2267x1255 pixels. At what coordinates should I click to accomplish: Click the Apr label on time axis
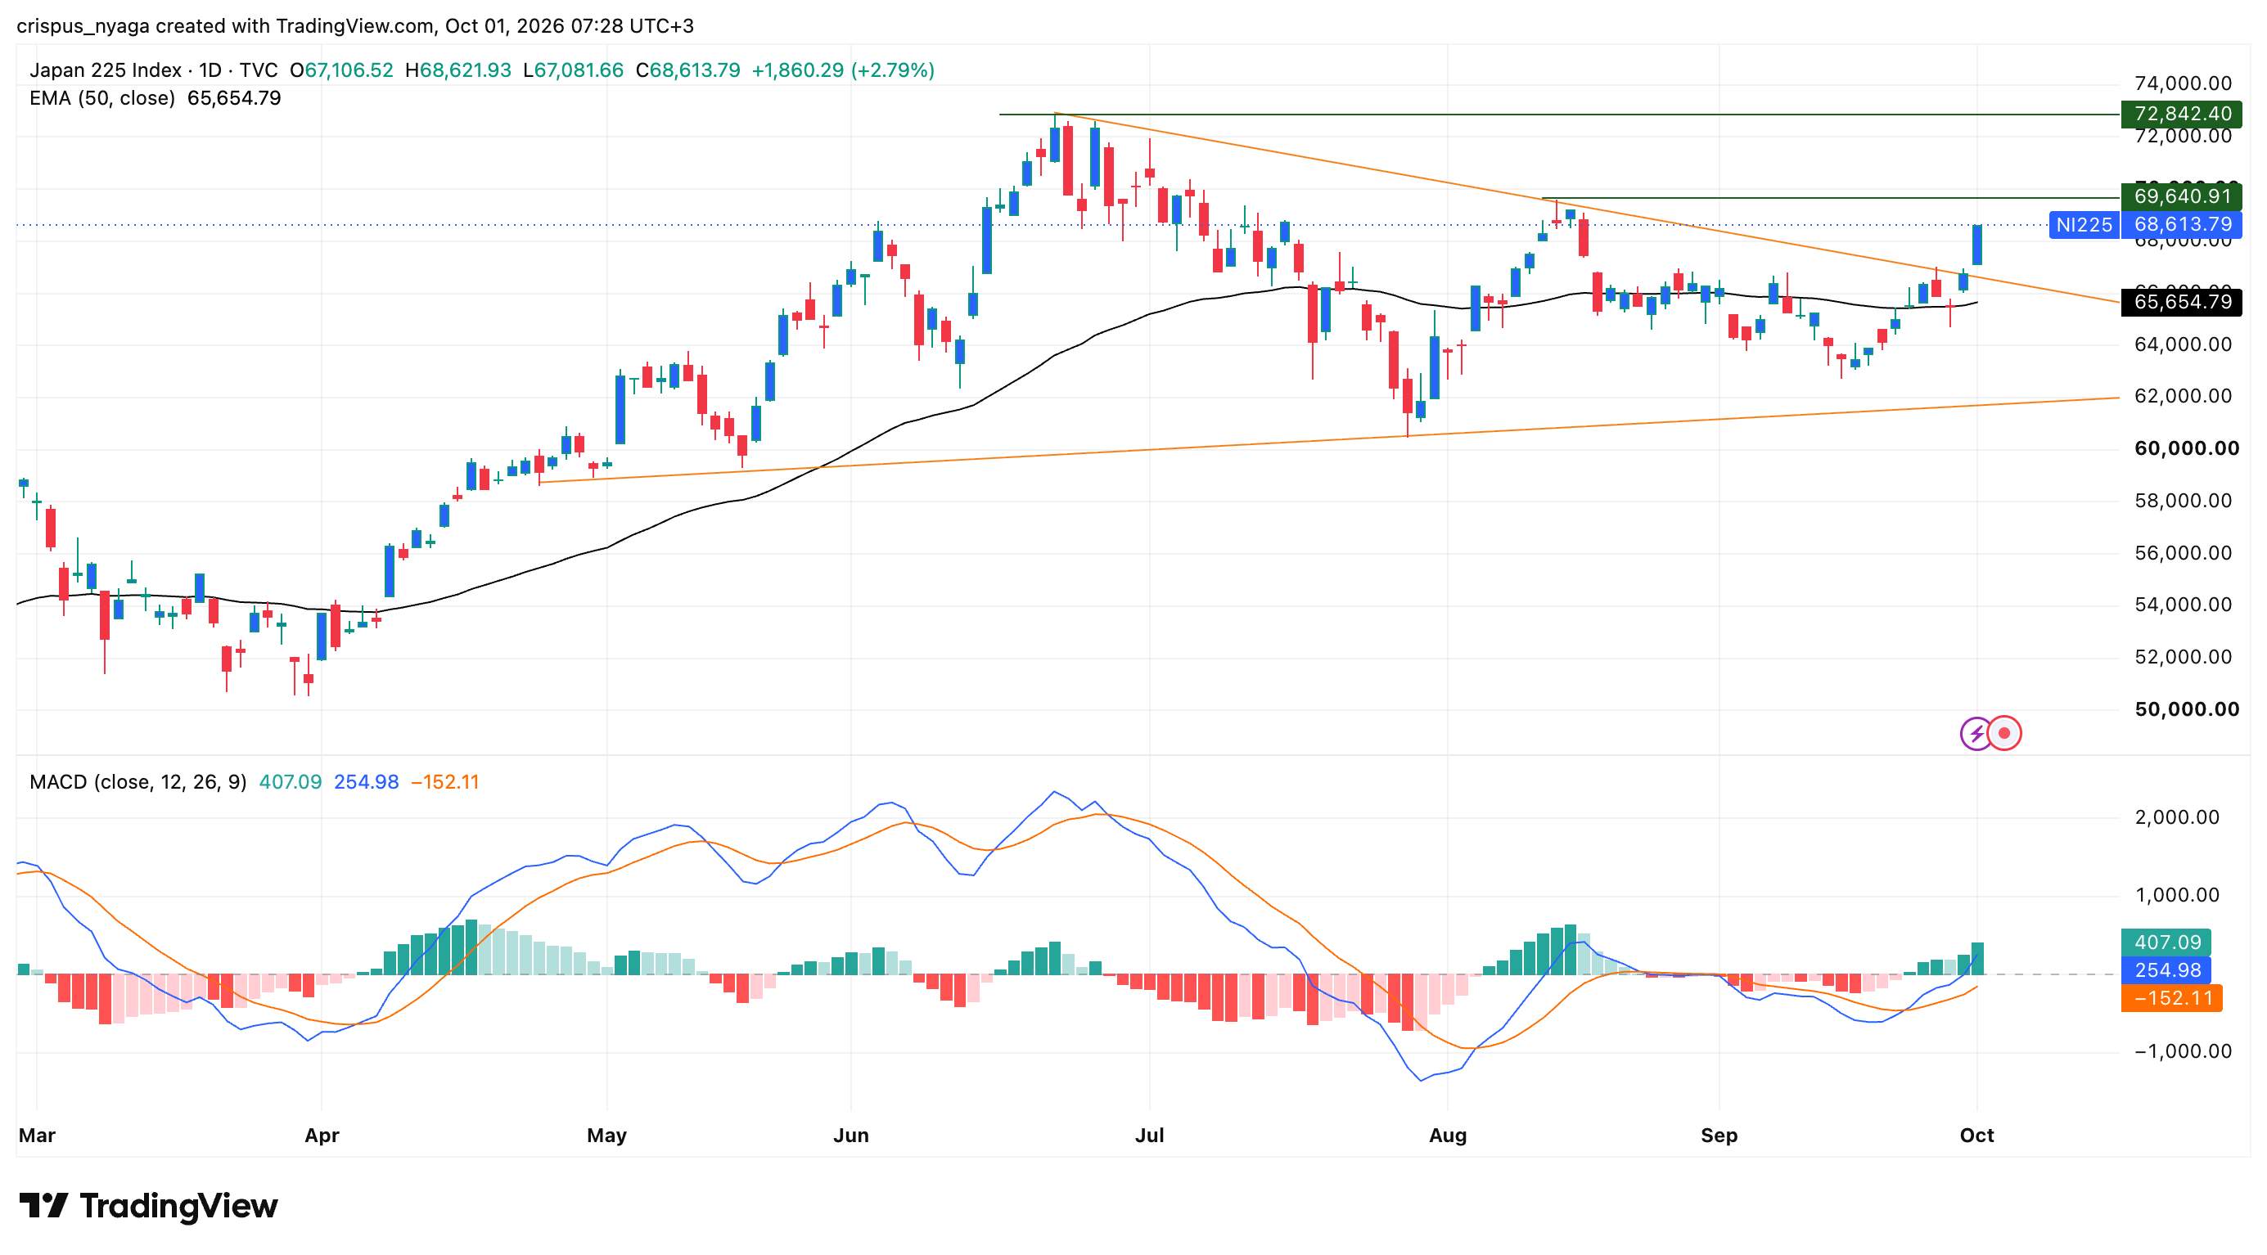click(322, 1136)
